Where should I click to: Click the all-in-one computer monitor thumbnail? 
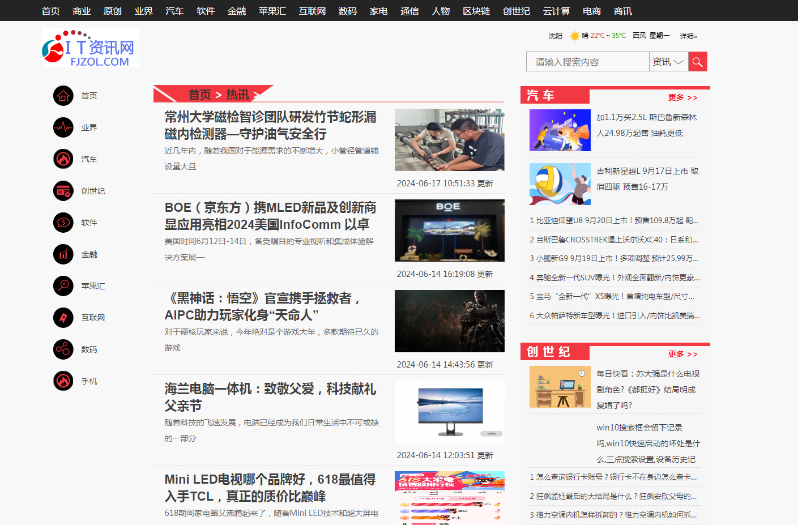[x=450, y=412]
